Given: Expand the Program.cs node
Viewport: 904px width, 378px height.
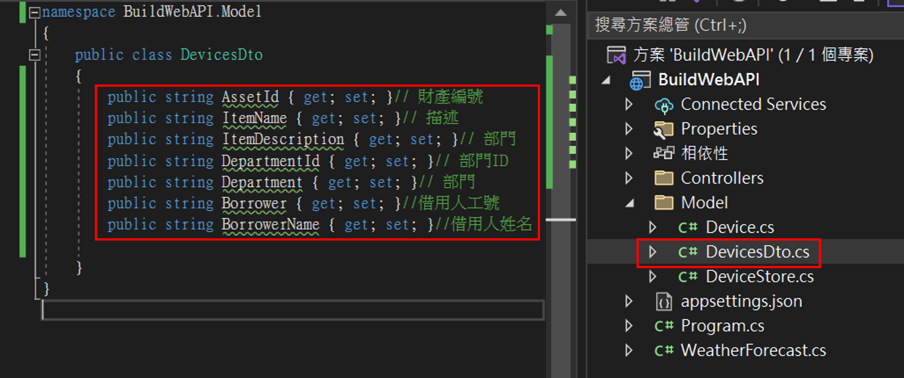Looking at the screenshot, I should [x=629, y=326].
